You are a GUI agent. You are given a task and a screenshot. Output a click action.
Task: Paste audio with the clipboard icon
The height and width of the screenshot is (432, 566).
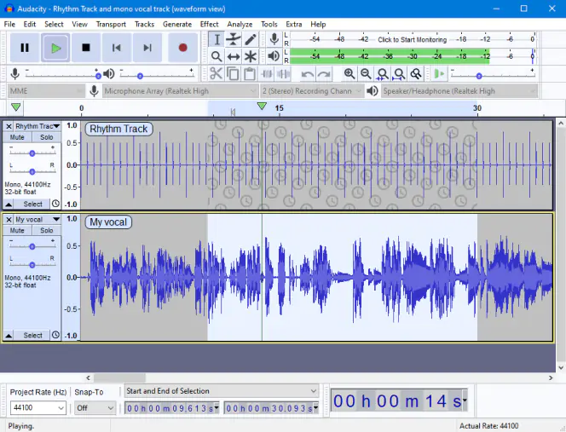pyautogui.click(x=250, y=73)
